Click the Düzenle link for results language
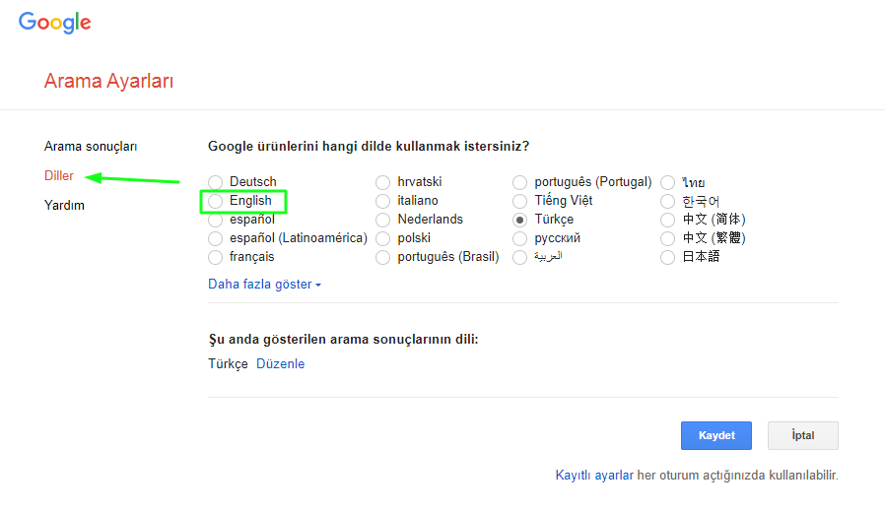Image resolution: width=885 pixels, height=513 pixels. 281,363
